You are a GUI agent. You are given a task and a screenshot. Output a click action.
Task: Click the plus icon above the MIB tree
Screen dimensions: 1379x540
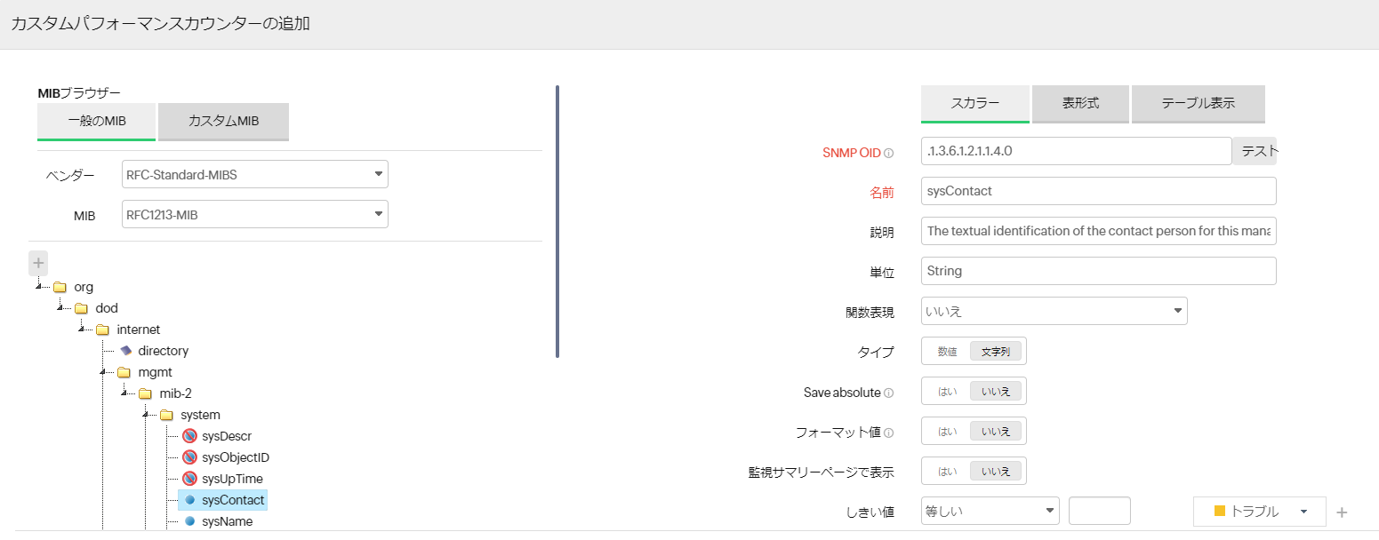click(x=38, y=263)
